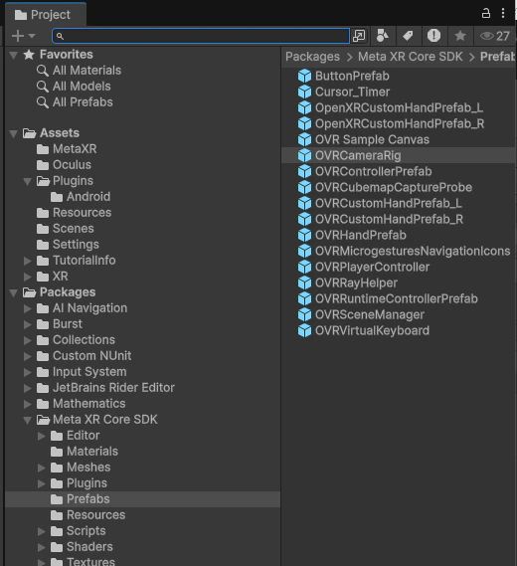This screenshot has width=517, height=566.
Task: Collapse the Meta XR Core SDK package
Action: pyautogui.click(x=28, y=420)
